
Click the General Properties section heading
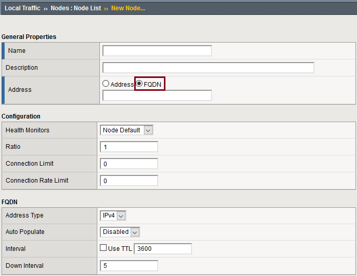click(29, 37)
